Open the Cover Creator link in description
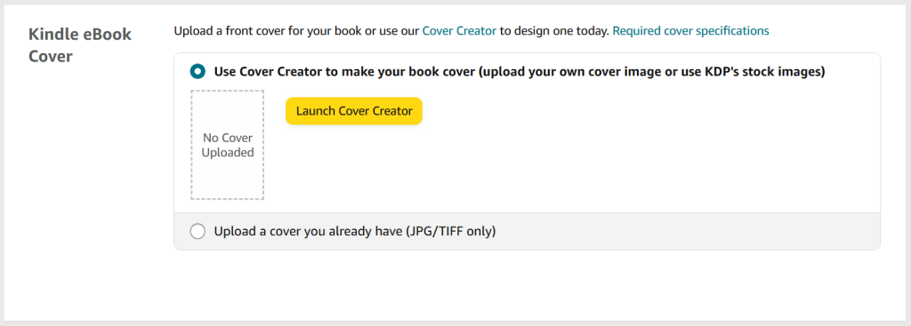This screenshot has width=911, height=326. 459,30
